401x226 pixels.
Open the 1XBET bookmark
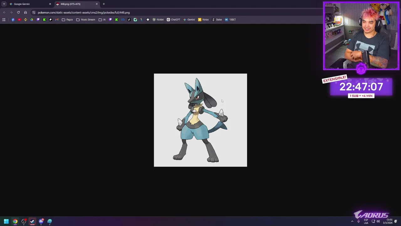click(x=230, y=19)
